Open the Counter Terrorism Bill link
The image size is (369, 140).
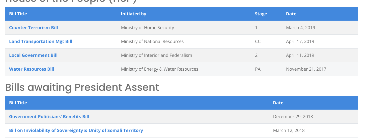click(x=34, y=28)
